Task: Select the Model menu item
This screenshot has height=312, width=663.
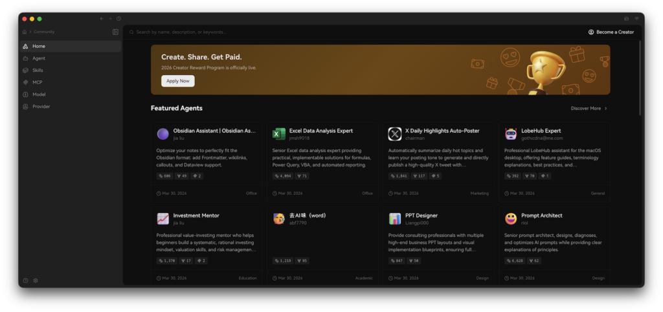Action: pos(39,95)
